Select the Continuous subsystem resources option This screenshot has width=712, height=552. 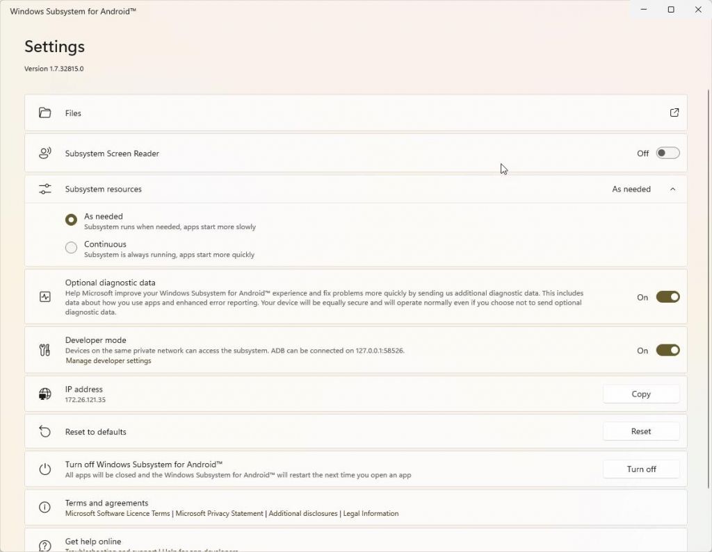coord(71,247)
